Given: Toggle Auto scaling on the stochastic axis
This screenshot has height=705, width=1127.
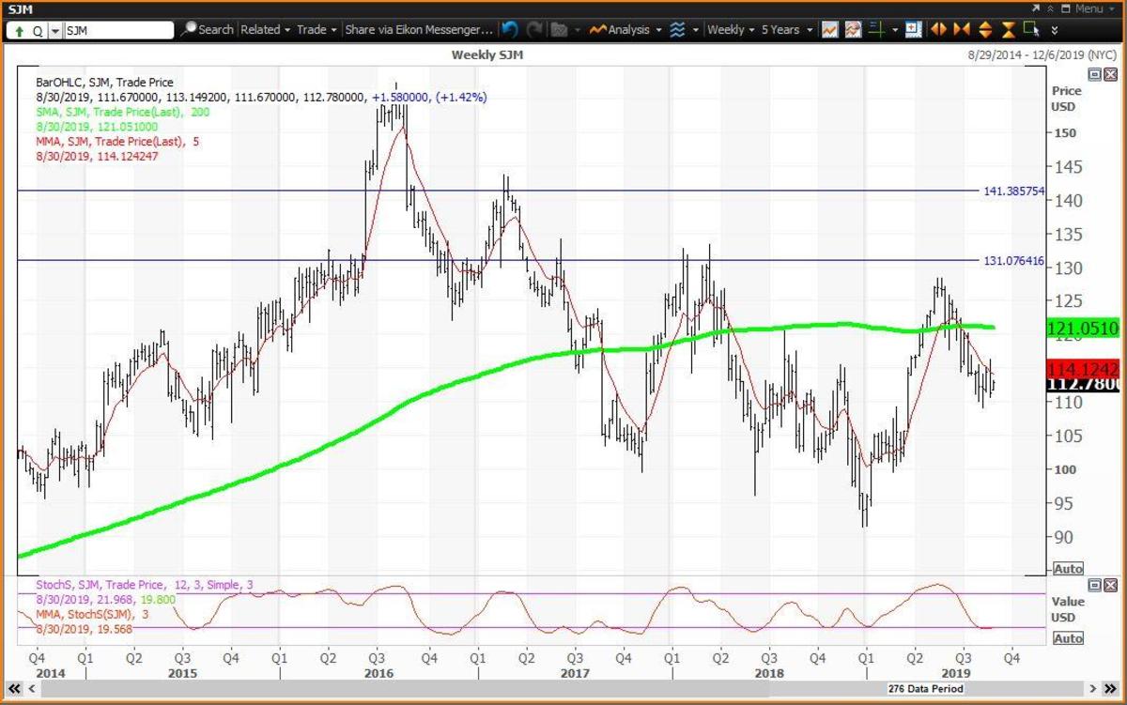Looking at the screenshot, I should point(1068,638).
